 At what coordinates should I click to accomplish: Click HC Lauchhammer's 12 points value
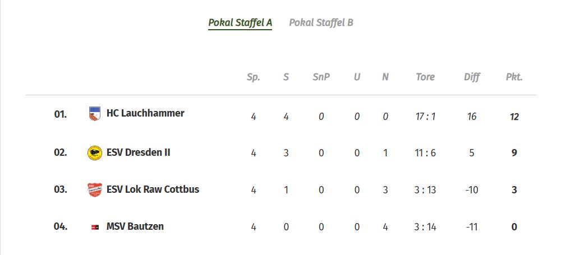(514, 117)
